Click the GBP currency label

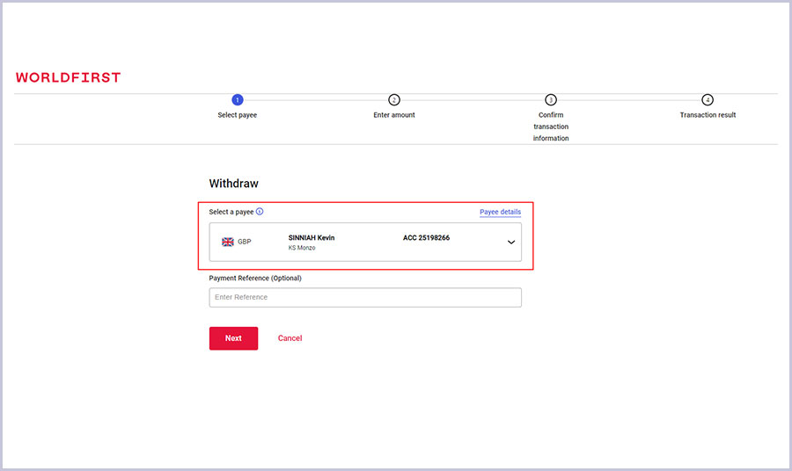pos(245,242)
